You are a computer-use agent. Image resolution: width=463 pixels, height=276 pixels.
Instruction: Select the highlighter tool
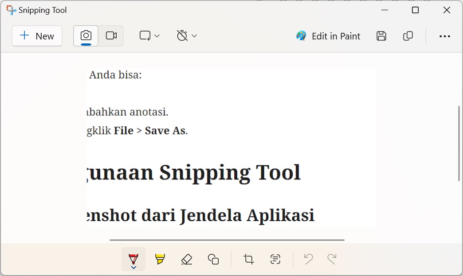[160, 259]
